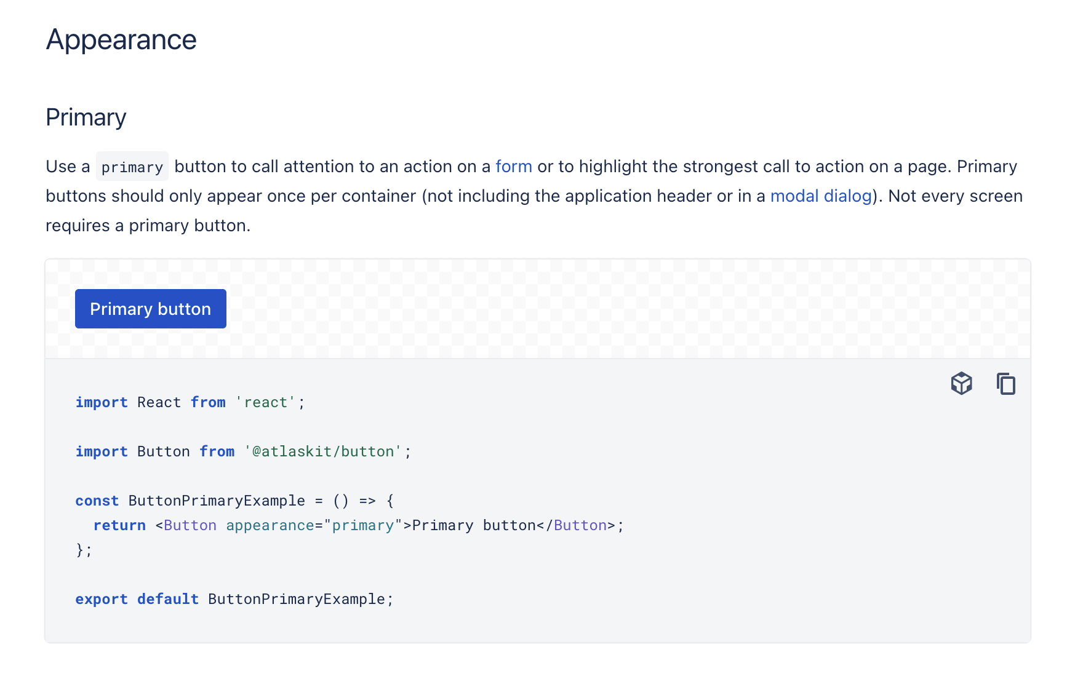Click the line importing React from 'react'

(190, 402)
